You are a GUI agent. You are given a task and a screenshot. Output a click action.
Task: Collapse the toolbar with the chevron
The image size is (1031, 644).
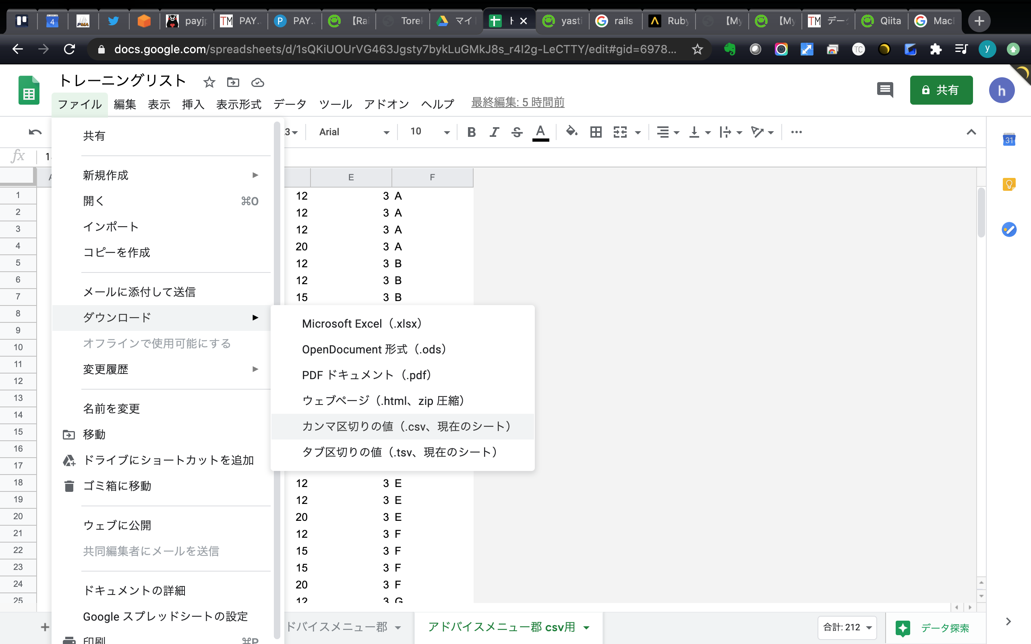coord(971,132)
